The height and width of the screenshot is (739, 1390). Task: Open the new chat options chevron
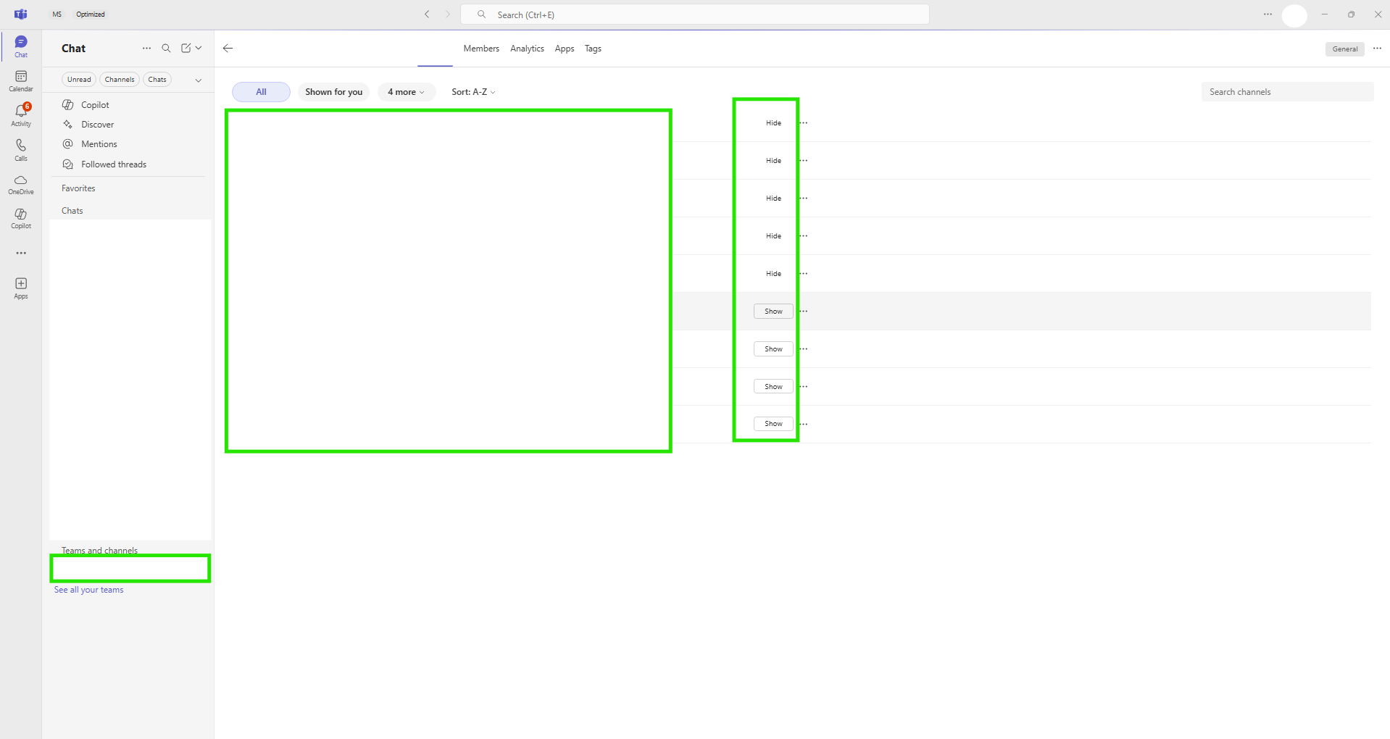pos(199,49)
